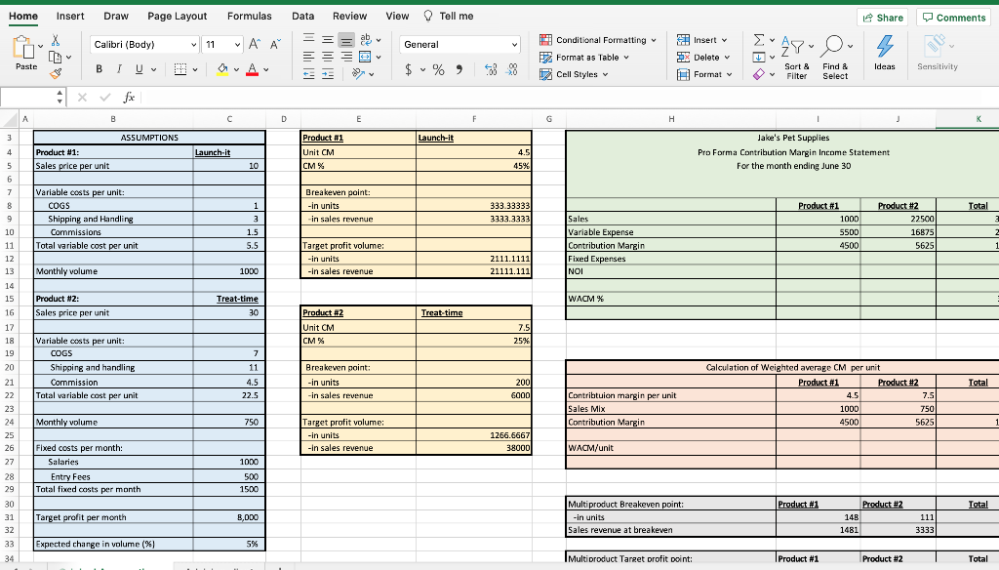Activate the Format Painter brush

tap(56, 73)
